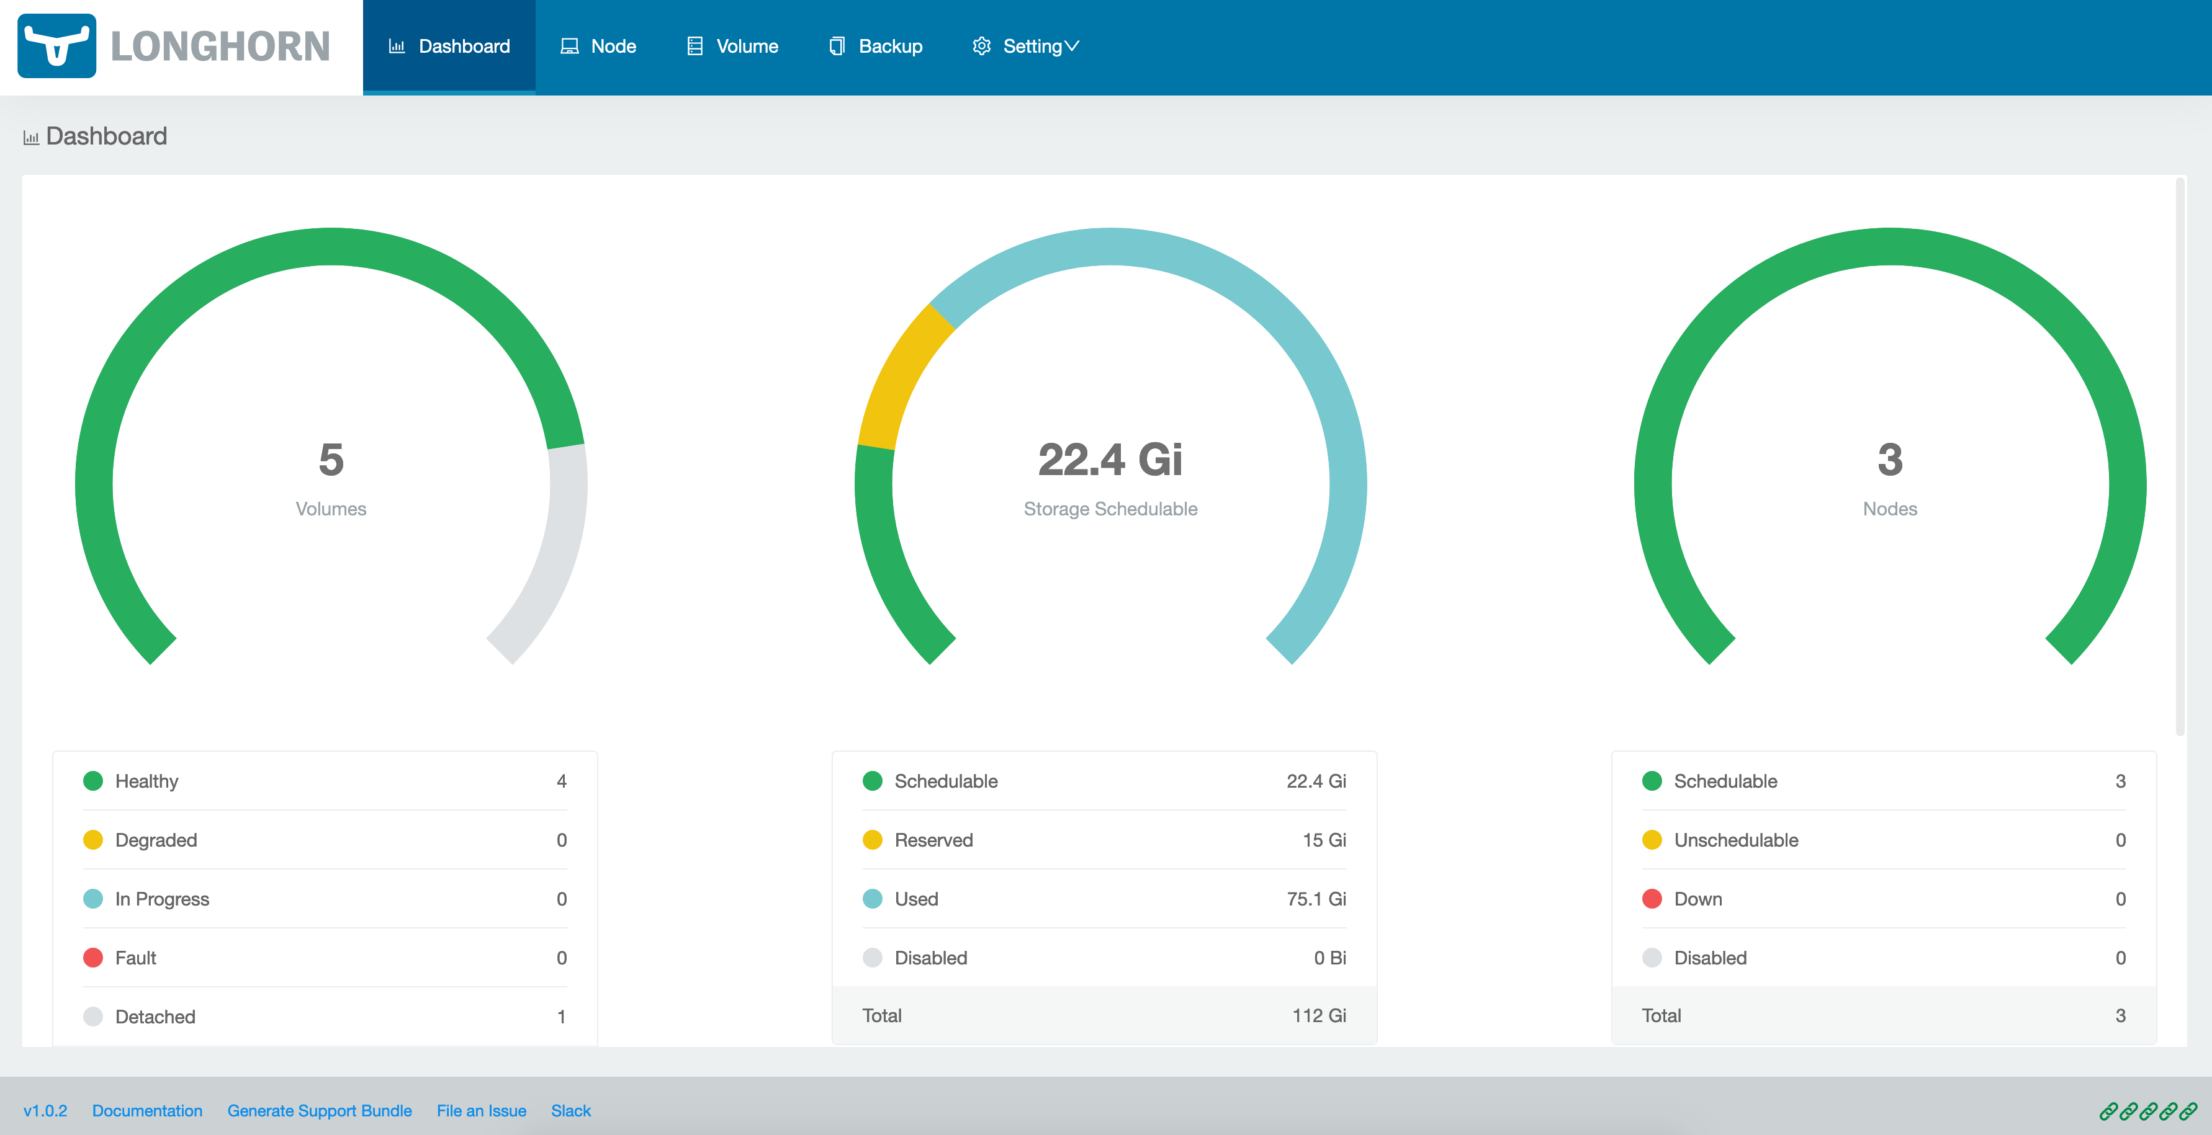Click the Setting gear icon
The height and width of the screenshot is (1135, 2212).
[x=981, y=47]
